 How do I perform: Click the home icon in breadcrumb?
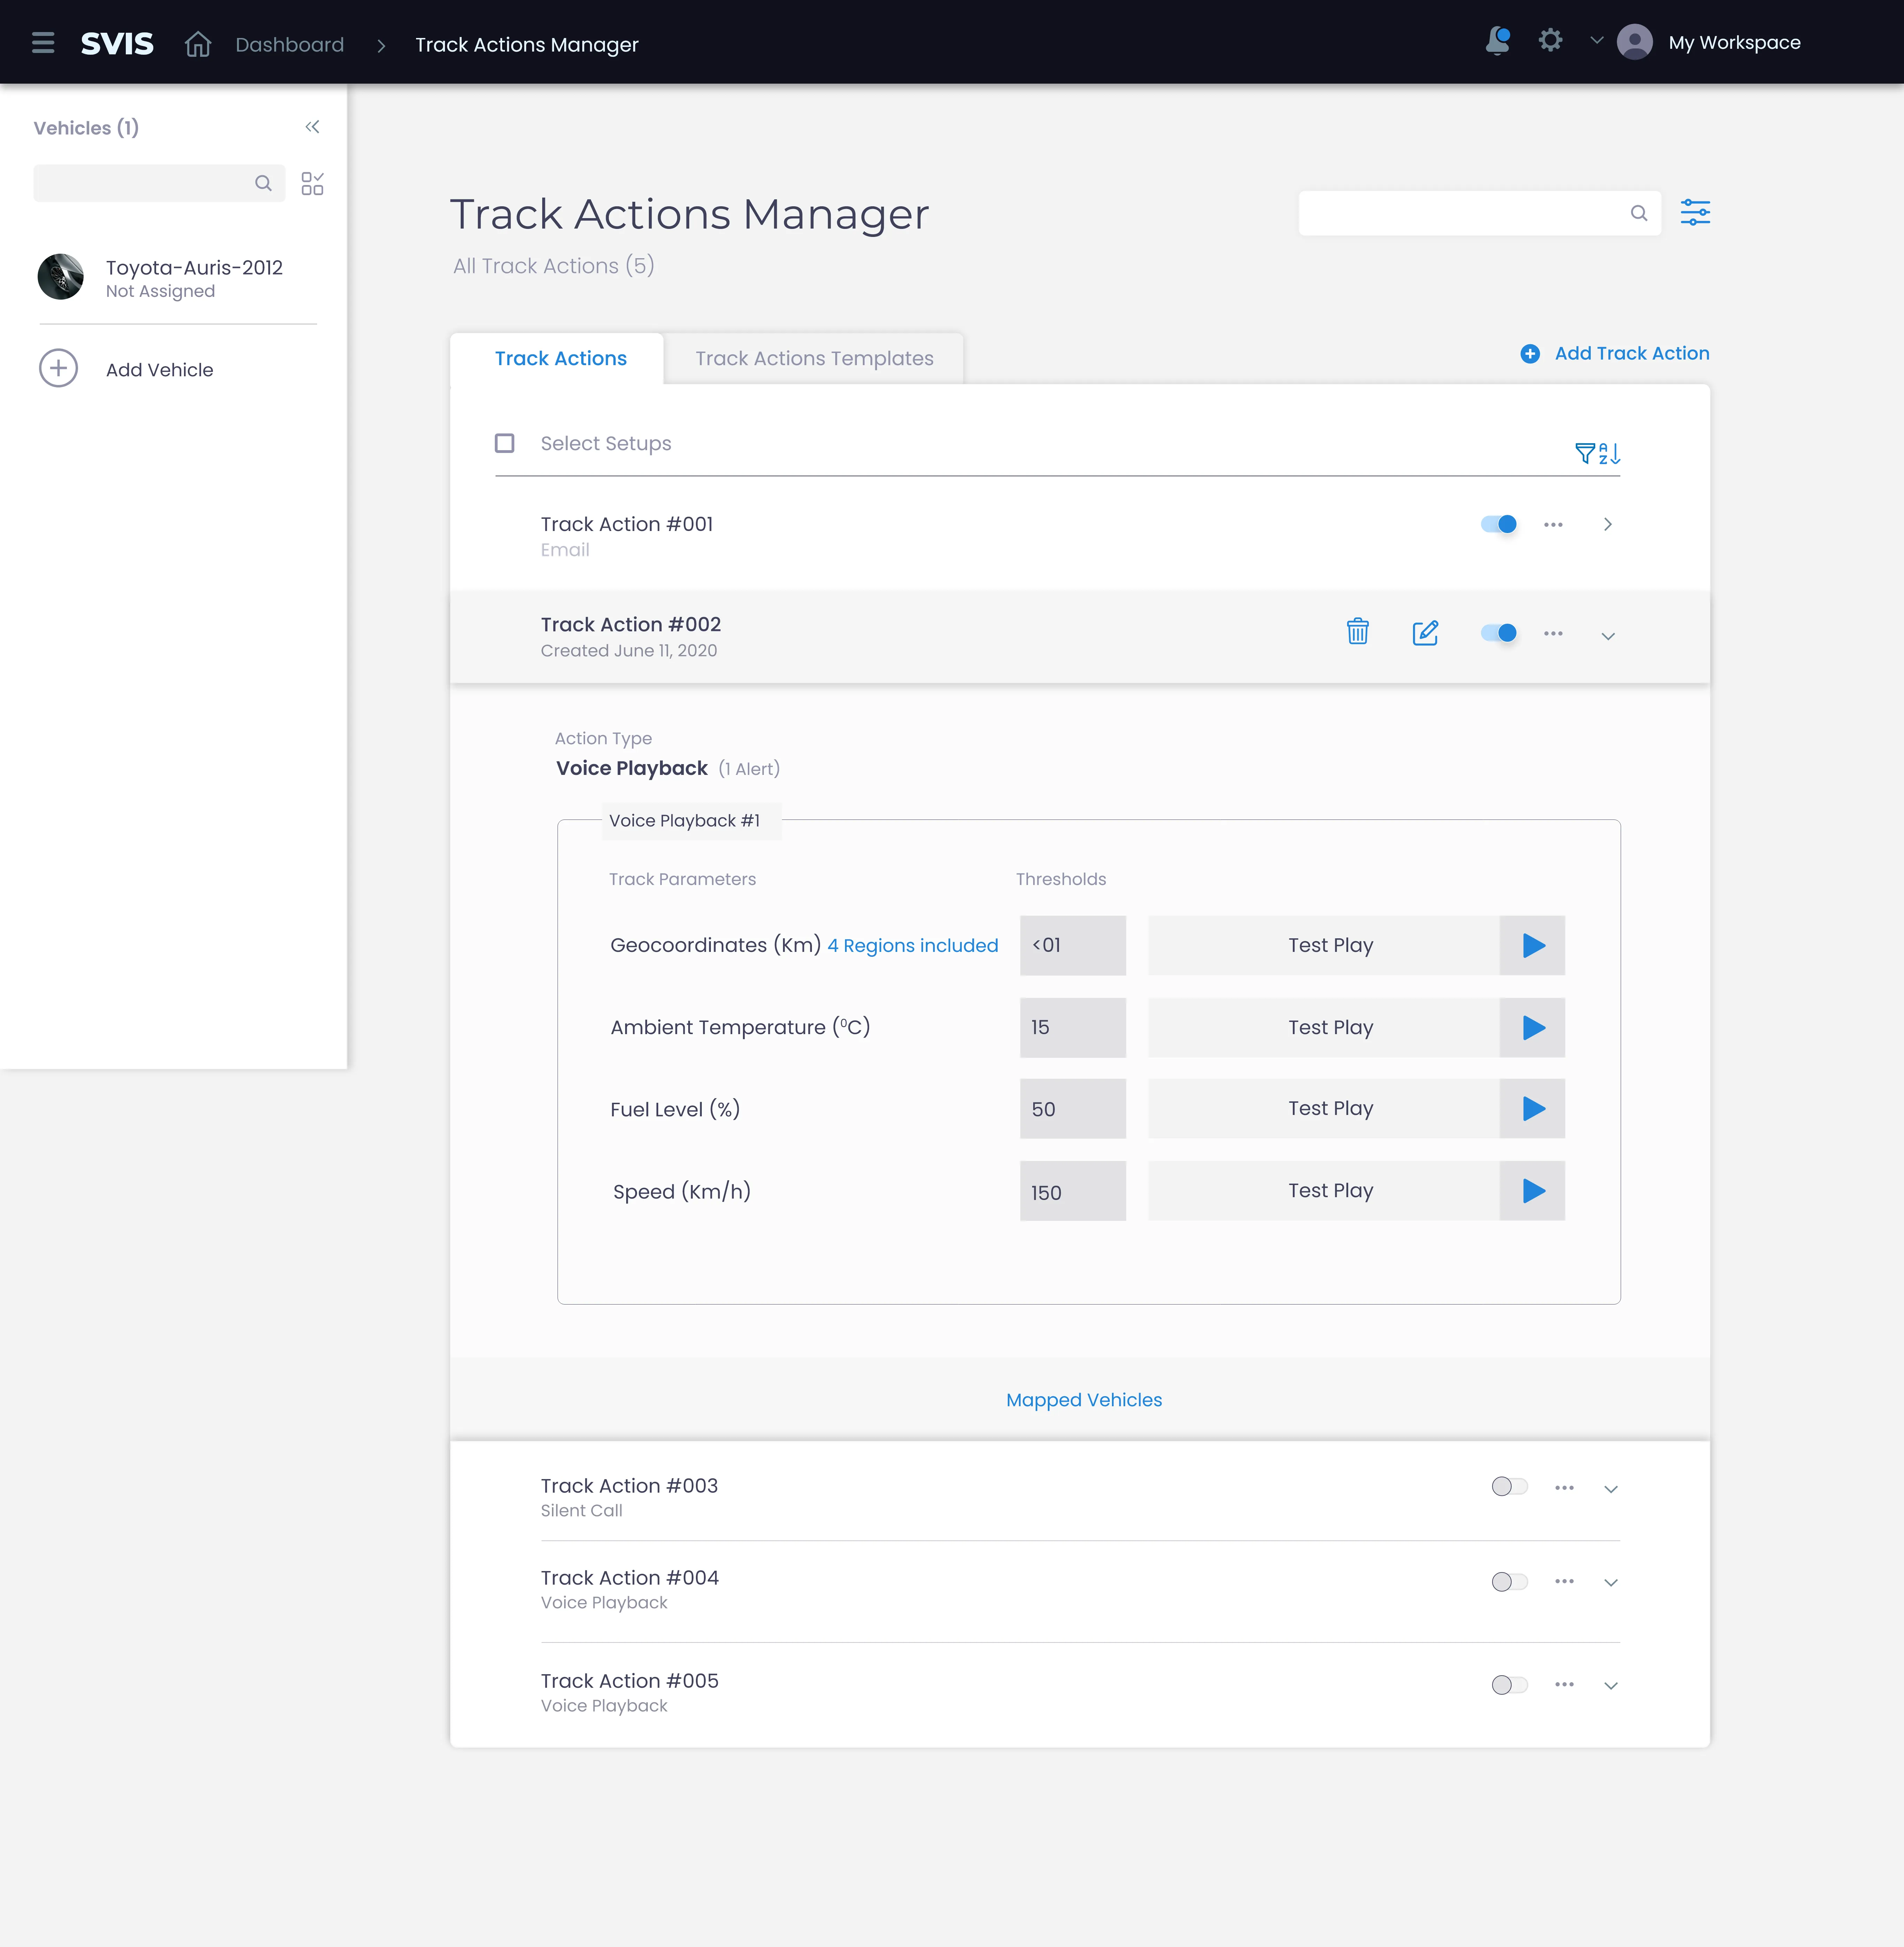pyautogui.click(x=198, y=44)
